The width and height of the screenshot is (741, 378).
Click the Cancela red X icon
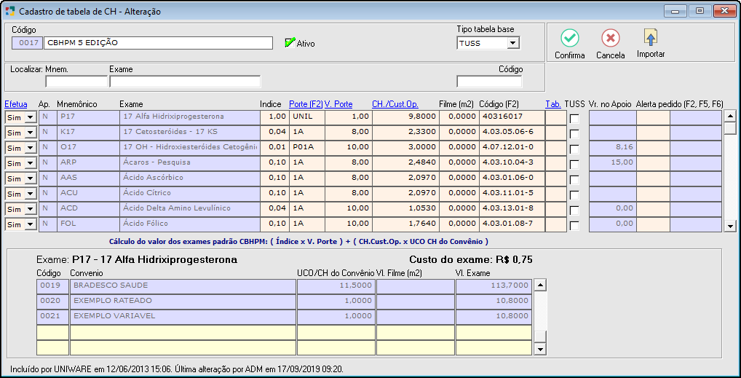(x=611, y=37)
